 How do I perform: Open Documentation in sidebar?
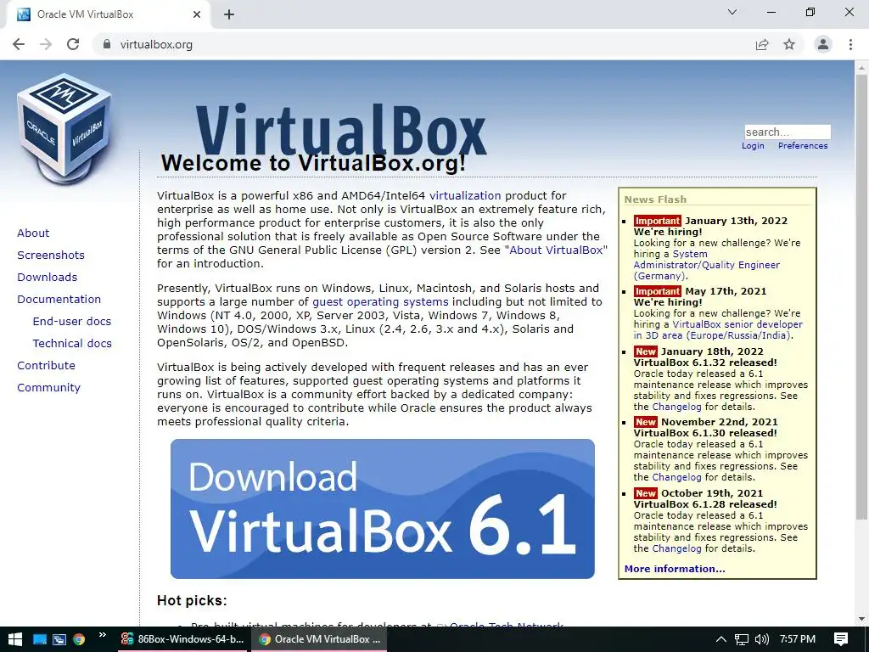[59, 300]
